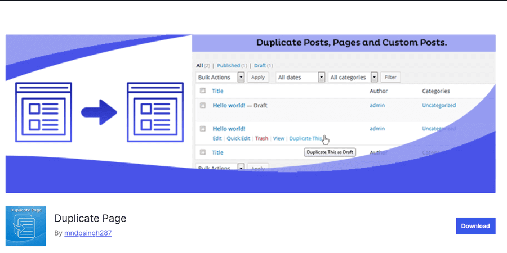Viewport: 507px width, 253px height.
Task: Click the blue arrow between page icons
Action: 99,112
